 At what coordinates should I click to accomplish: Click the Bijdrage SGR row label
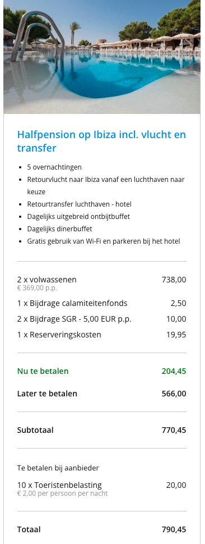(x=74, y=319)
